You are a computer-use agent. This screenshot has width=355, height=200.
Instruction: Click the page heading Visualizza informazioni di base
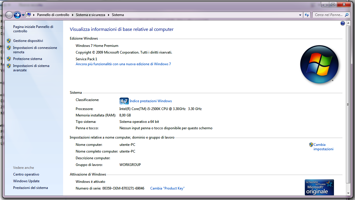coord(122,29)
